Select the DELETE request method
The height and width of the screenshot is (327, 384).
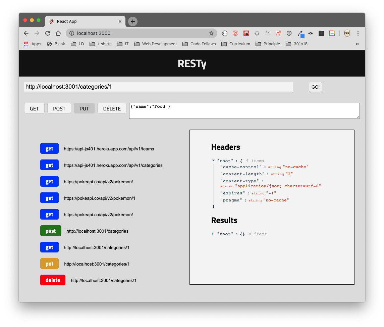[x=112, y=108]
